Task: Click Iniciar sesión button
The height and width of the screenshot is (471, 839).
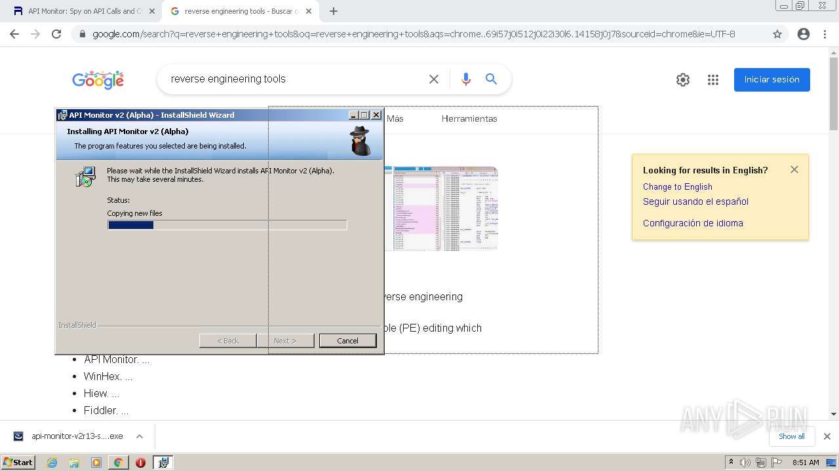Action: pos(772,80)
